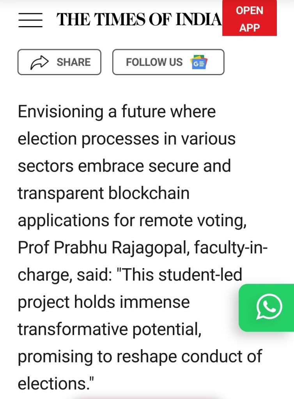Screen dimensions: 294x399
Task: Tap the red OPEN APP button
Action: click(249, 19)
